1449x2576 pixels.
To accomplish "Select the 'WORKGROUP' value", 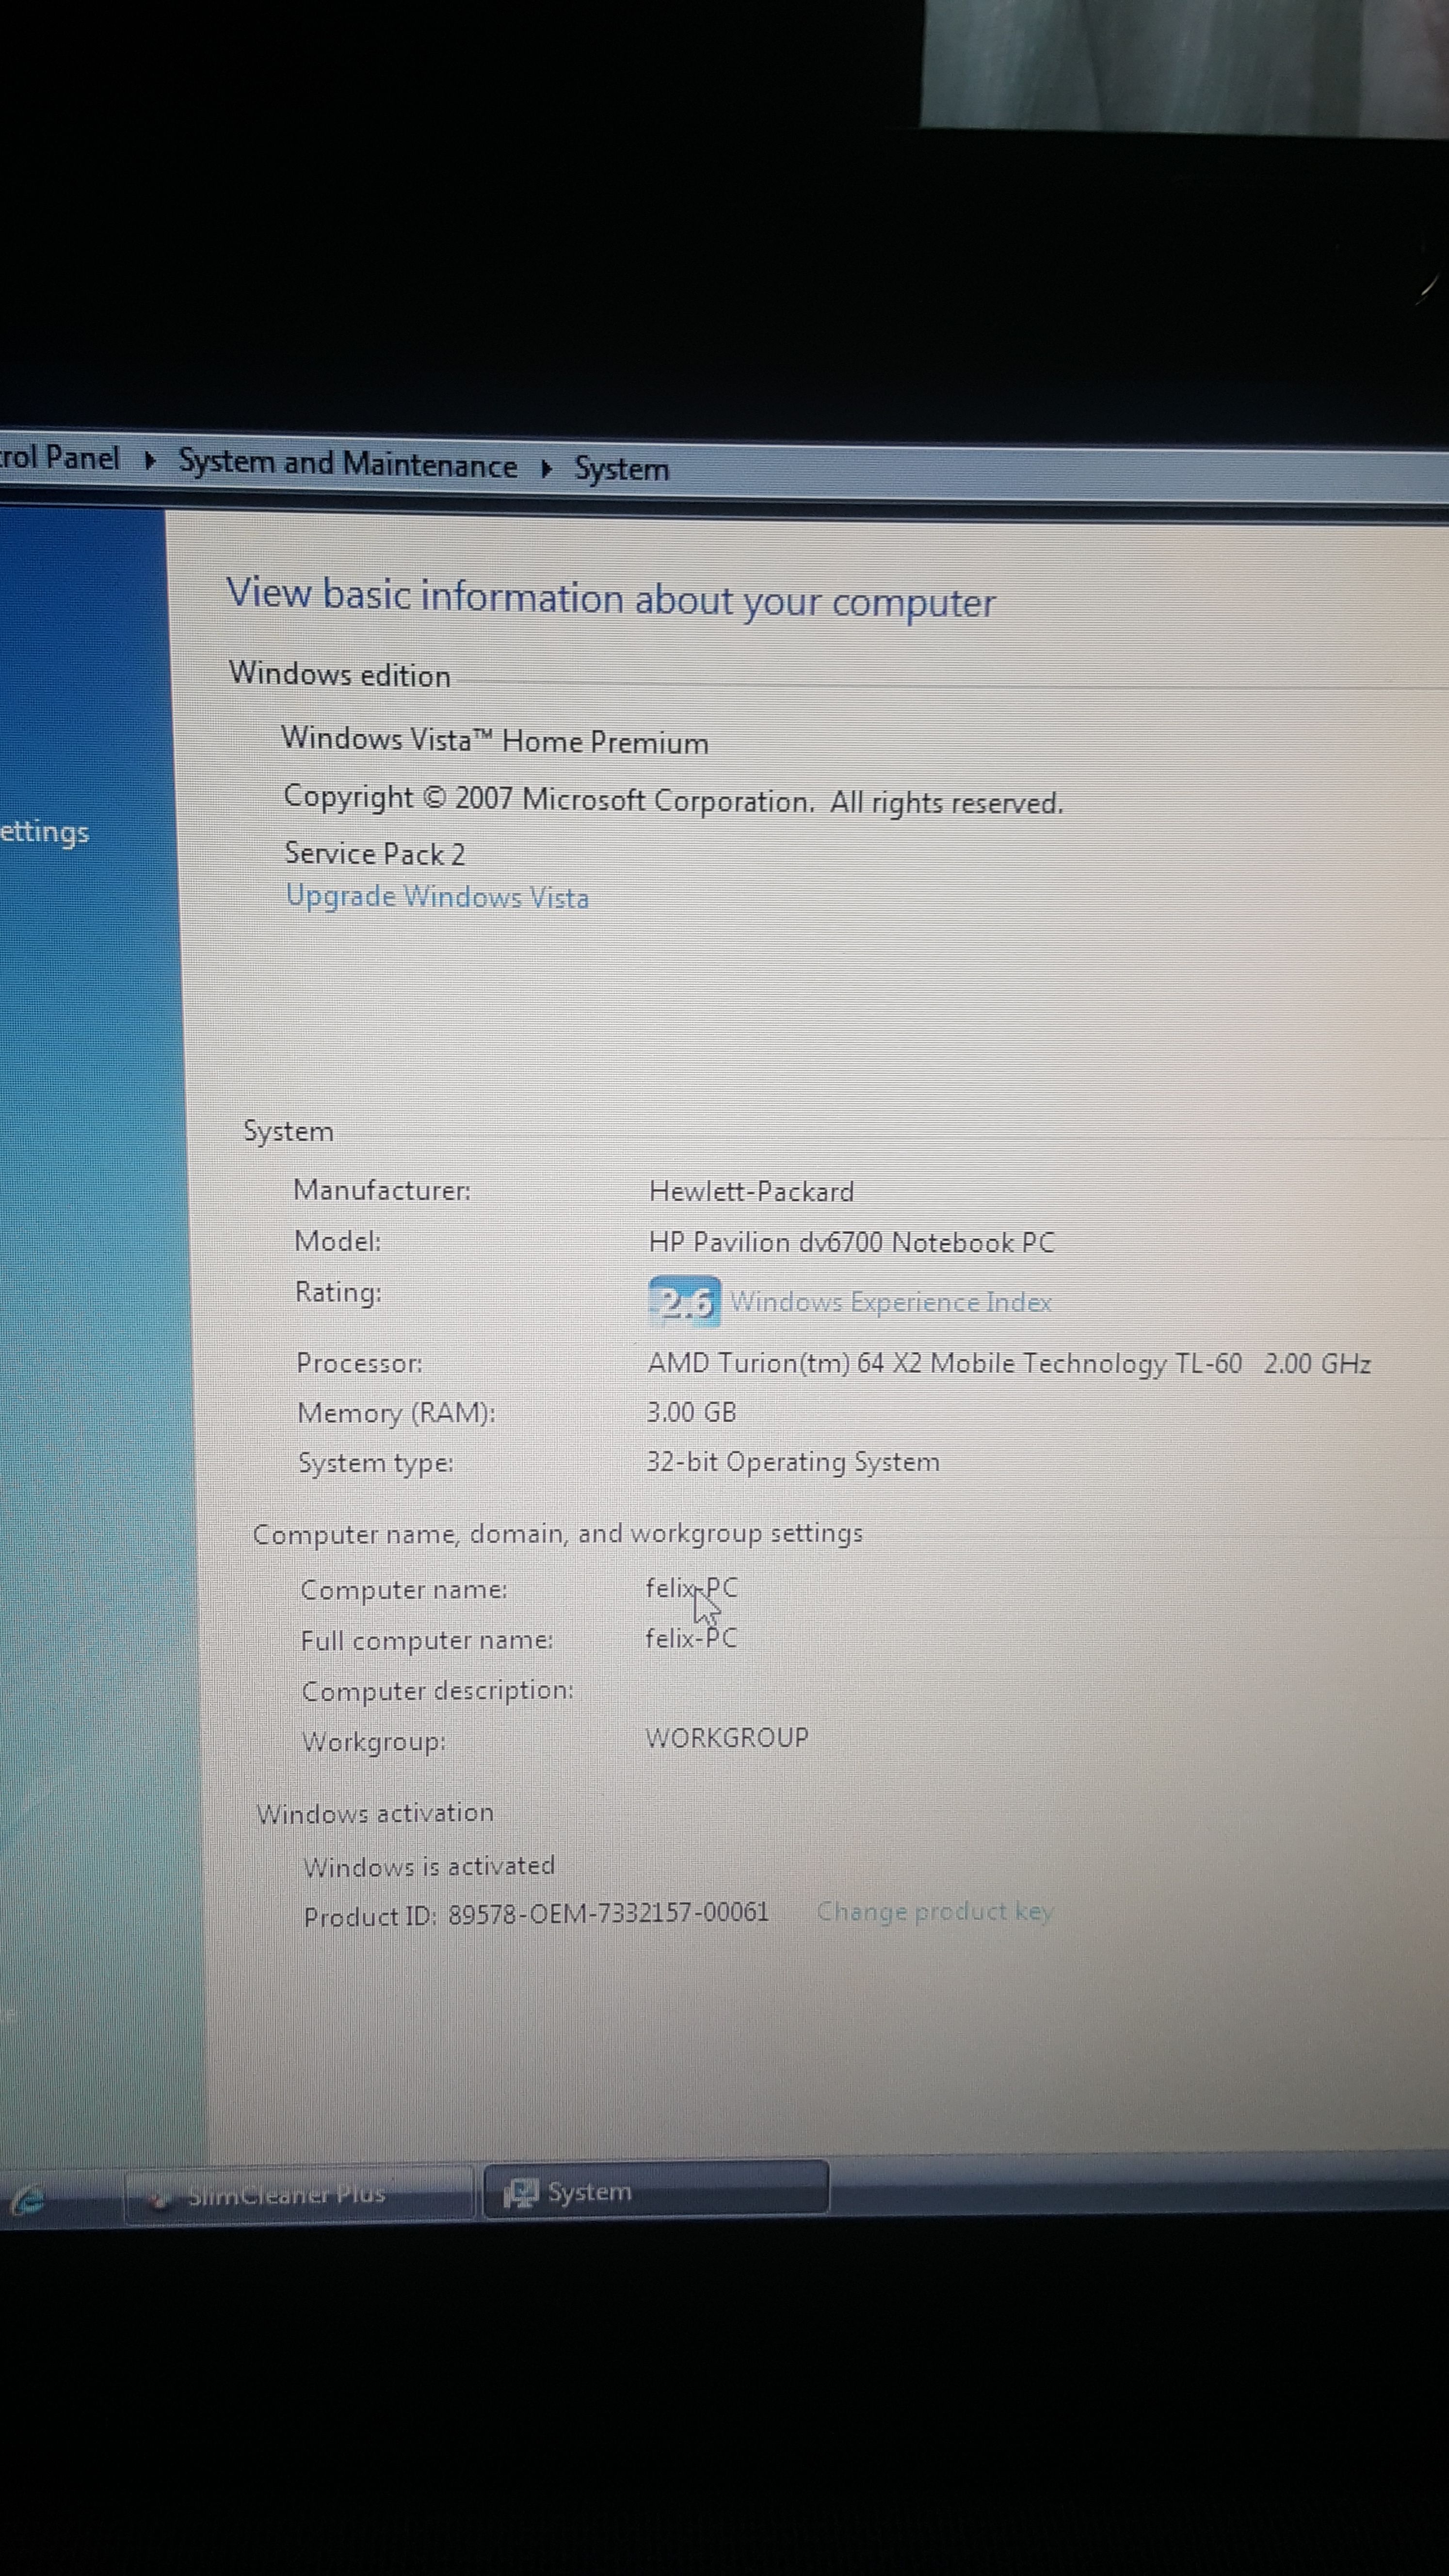I will 727,1737.
